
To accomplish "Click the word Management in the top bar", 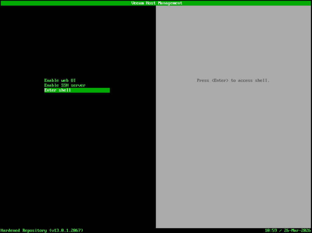I will point(170,3).
